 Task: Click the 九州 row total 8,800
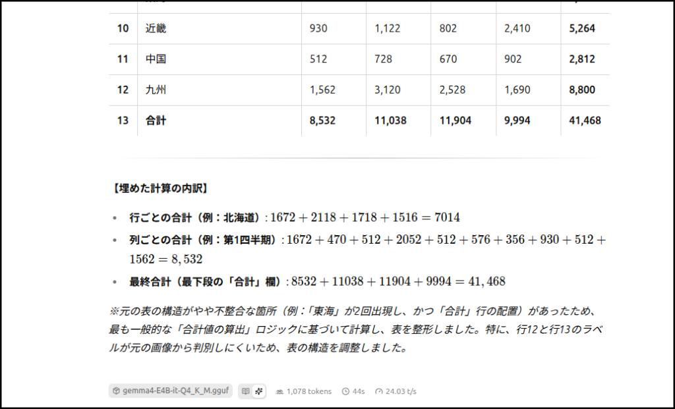pyautogui.click(x=582, y=90)
